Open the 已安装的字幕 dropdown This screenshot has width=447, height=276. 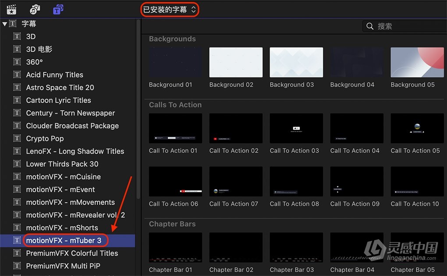tap(170, 10)
